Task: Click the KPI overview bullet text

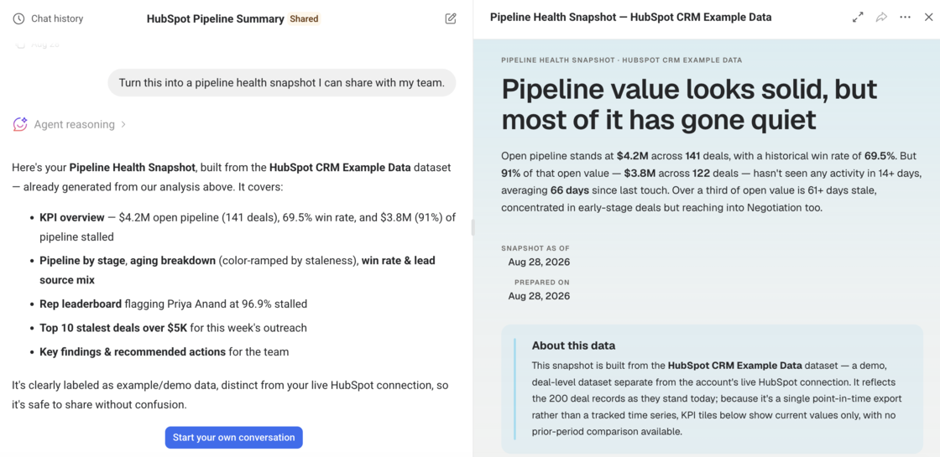Action: click(248, 227)
